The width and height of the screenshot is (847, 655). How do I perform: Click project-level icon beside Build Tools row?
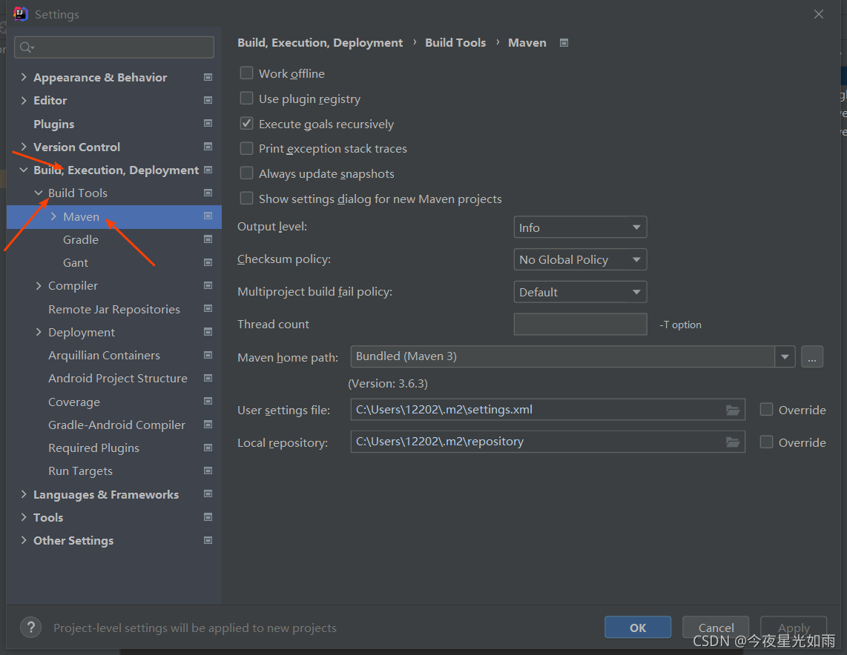pos(208,193)
